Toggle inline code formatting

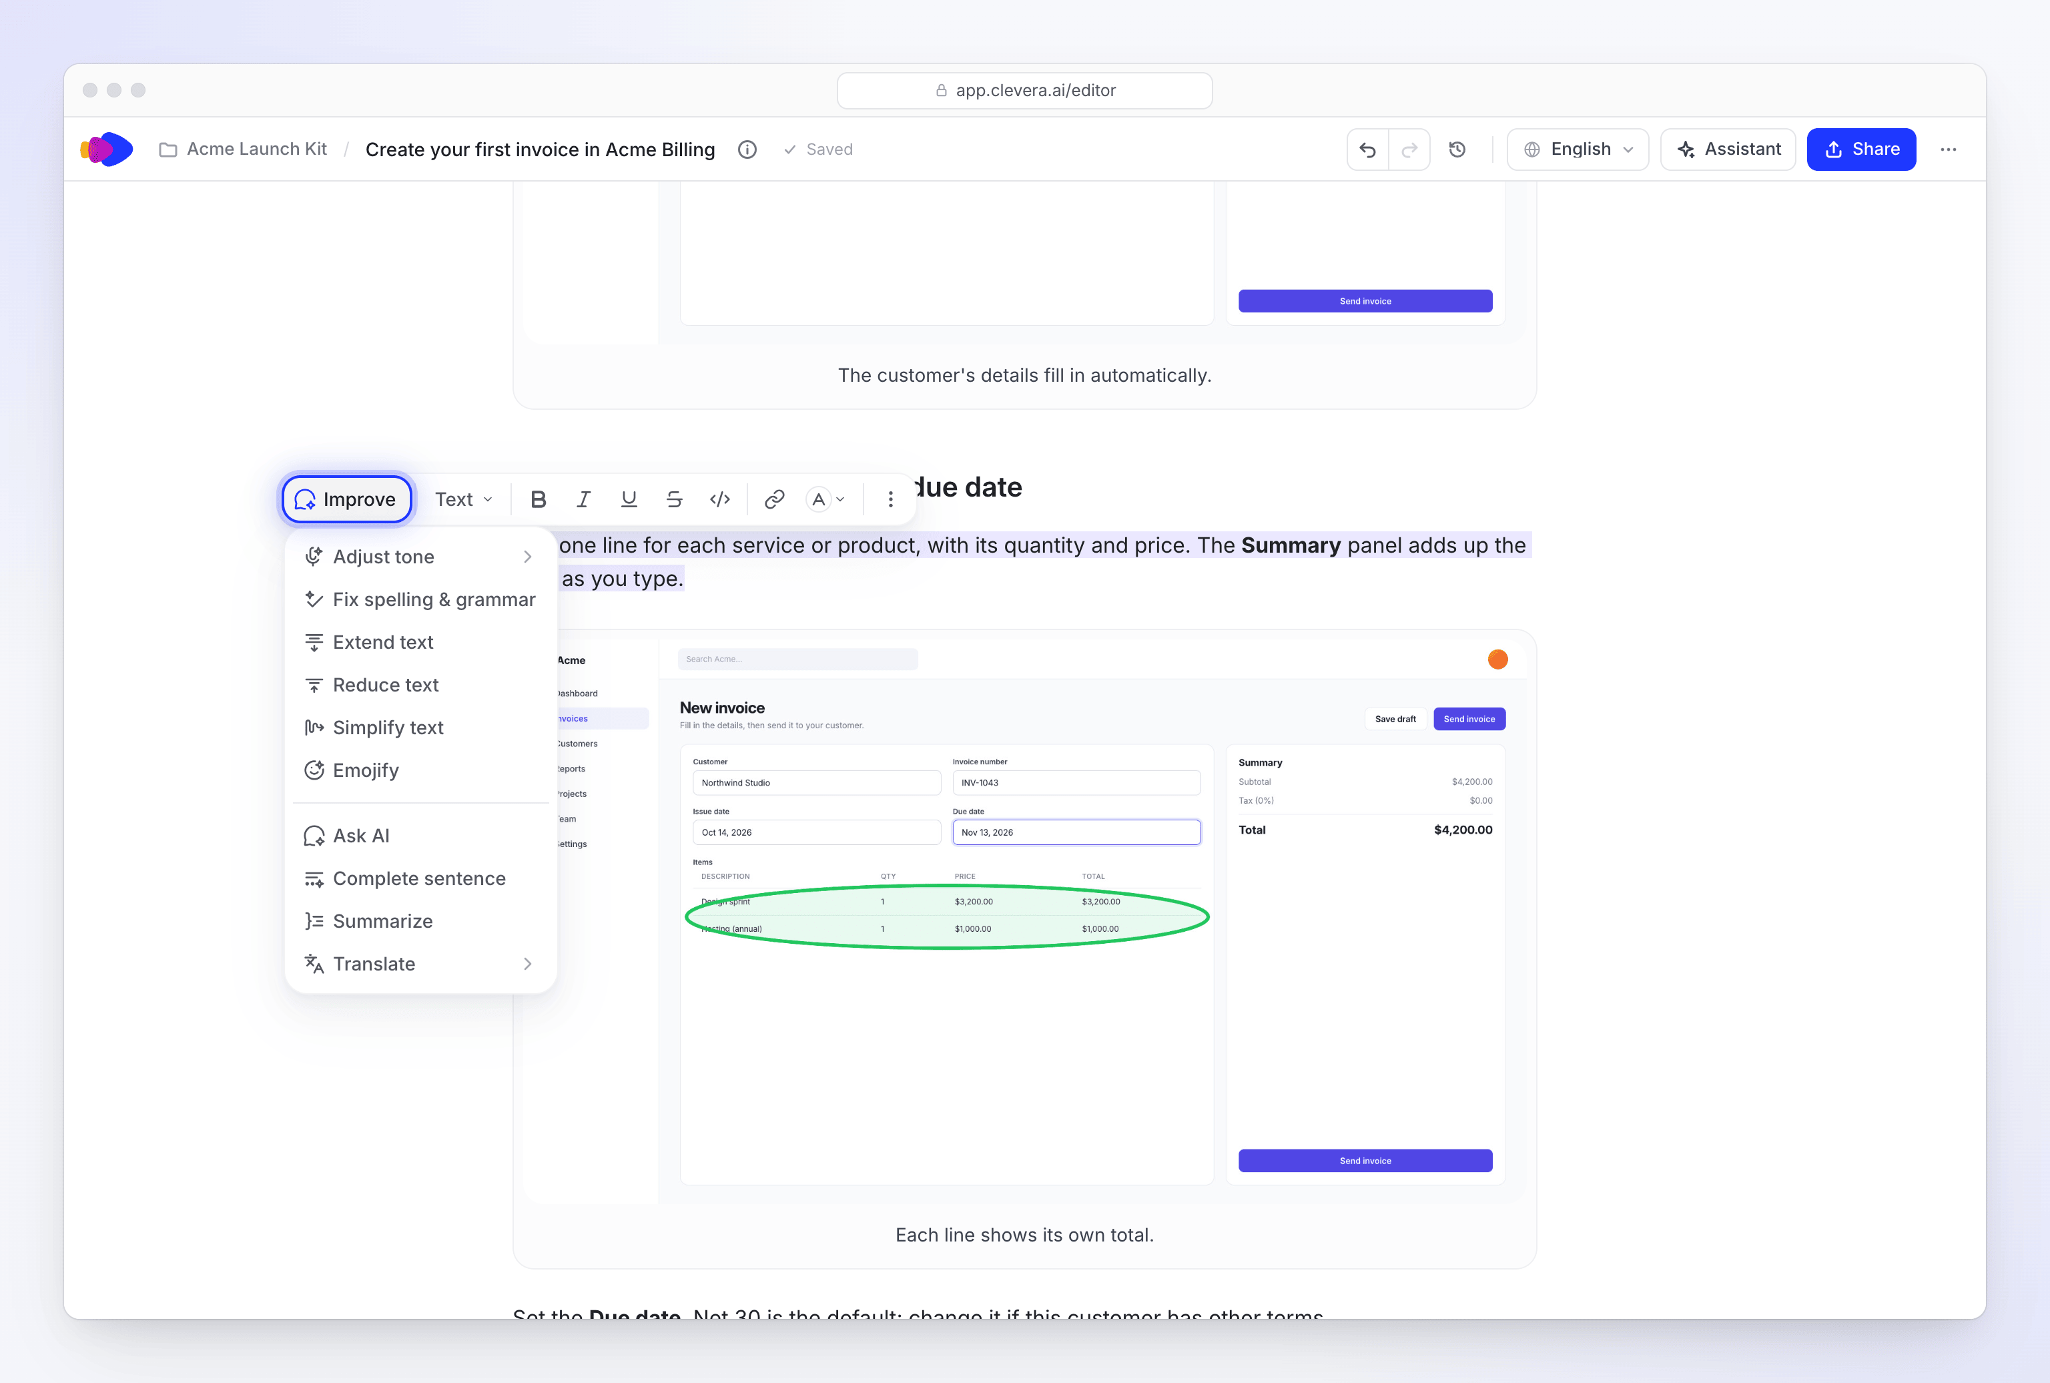(x=719, y=499)
